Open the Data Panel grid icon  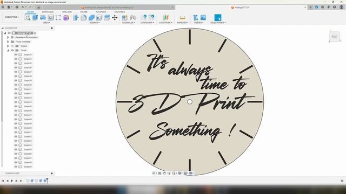(x=3, y=7)
